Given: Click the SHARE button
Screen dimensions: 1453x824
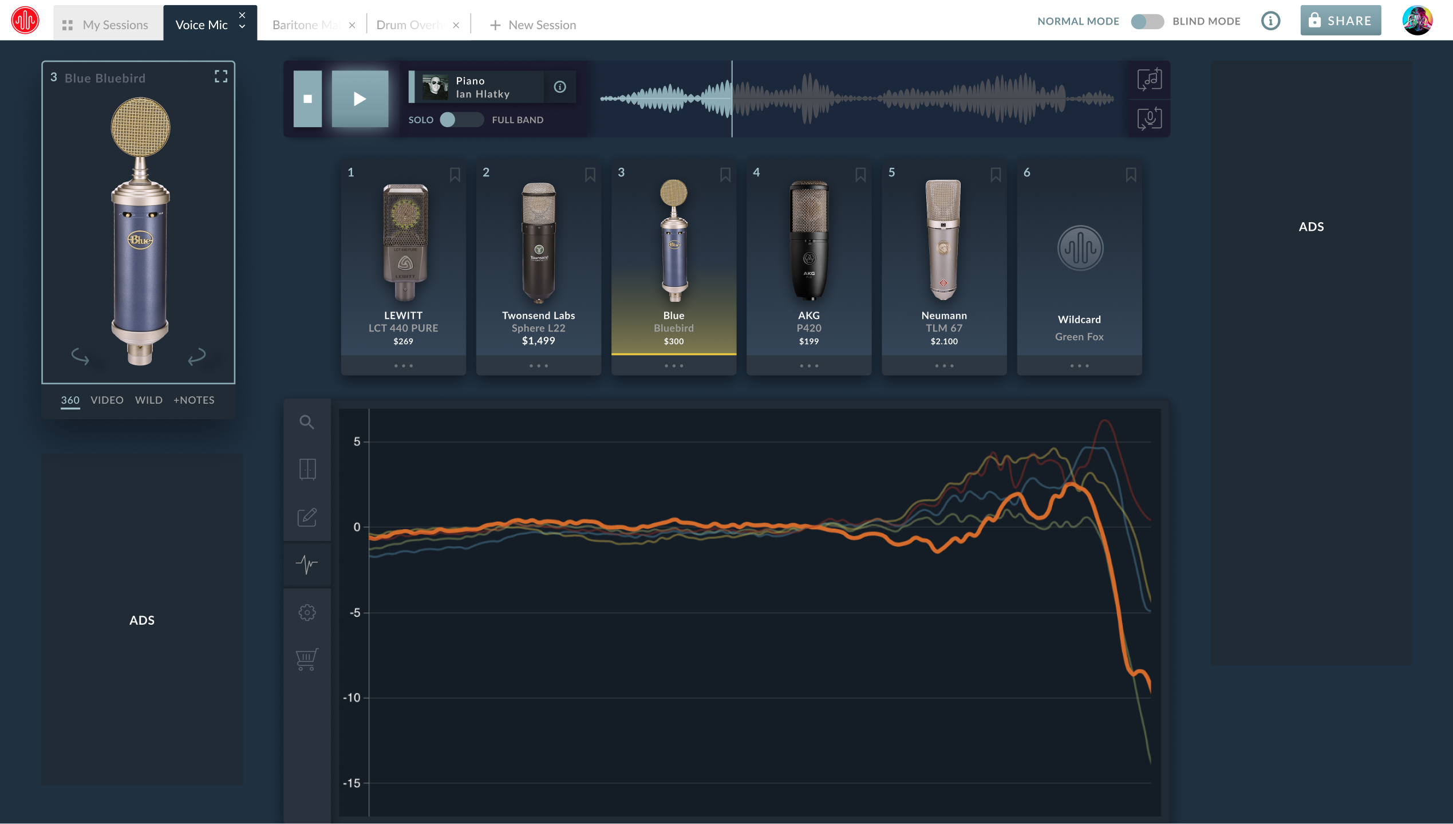Looking at the screenshot, I should click(x=1340, y=21).
